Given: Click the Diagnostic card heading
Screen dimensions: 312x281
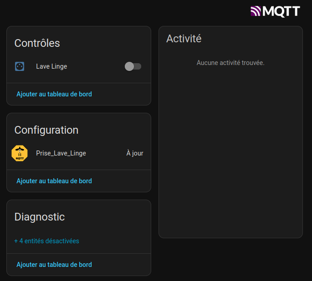Looking at the screenshot, I should (x=40, y=217).
